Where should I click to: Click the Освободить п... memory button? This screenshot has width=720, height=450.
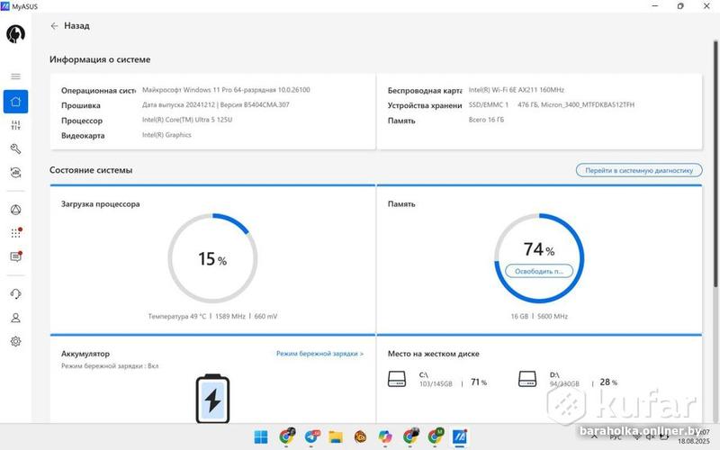[x=539, y=272]
